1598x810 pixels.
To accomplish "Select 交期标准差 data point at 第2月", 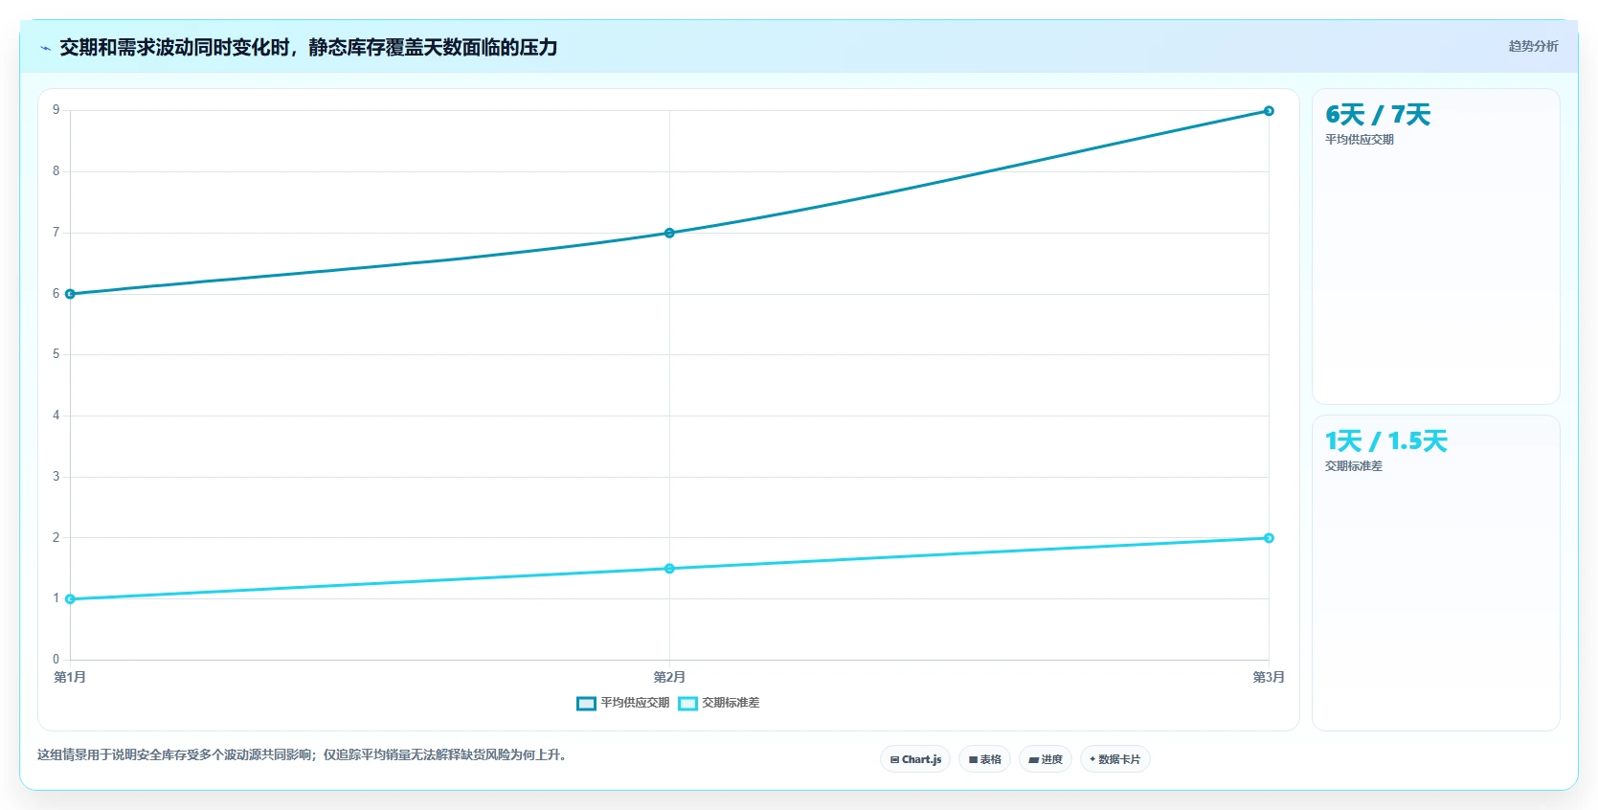I will coord(669,569).
